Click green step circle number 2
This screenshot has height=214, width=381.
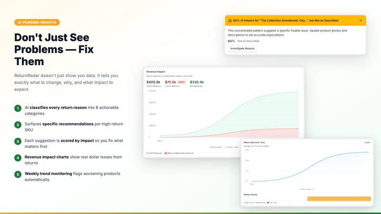pos(18,125)
